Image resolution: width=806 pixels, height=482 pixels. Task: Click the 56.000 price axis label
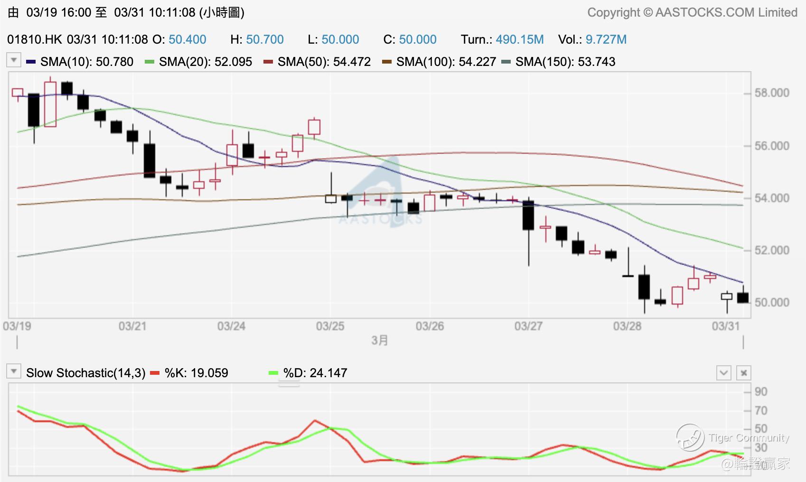click(x=772, y=146)
